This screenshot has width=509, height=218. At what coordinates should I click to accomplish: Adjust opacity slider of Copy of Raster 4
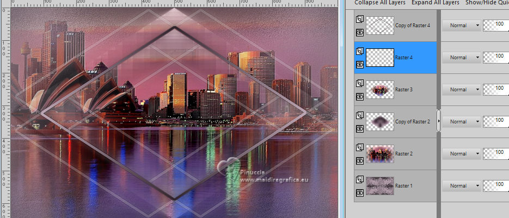[496, 26]
